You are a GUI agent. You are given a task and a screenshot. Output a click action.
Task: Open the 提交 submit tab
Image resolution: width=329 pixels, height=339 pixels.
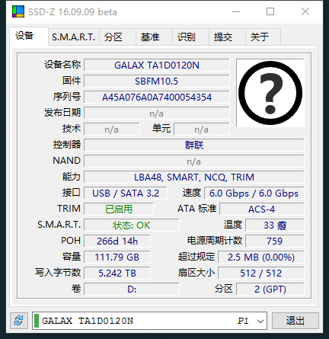click(x=227, y=37)
